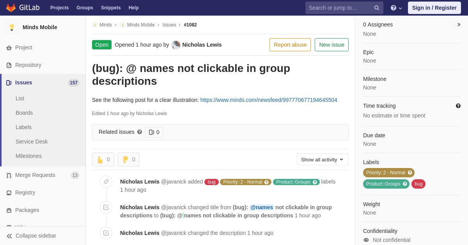The image size is (468, 245).
Task: Click Minds Mobile project title
Action: (40, 27)
